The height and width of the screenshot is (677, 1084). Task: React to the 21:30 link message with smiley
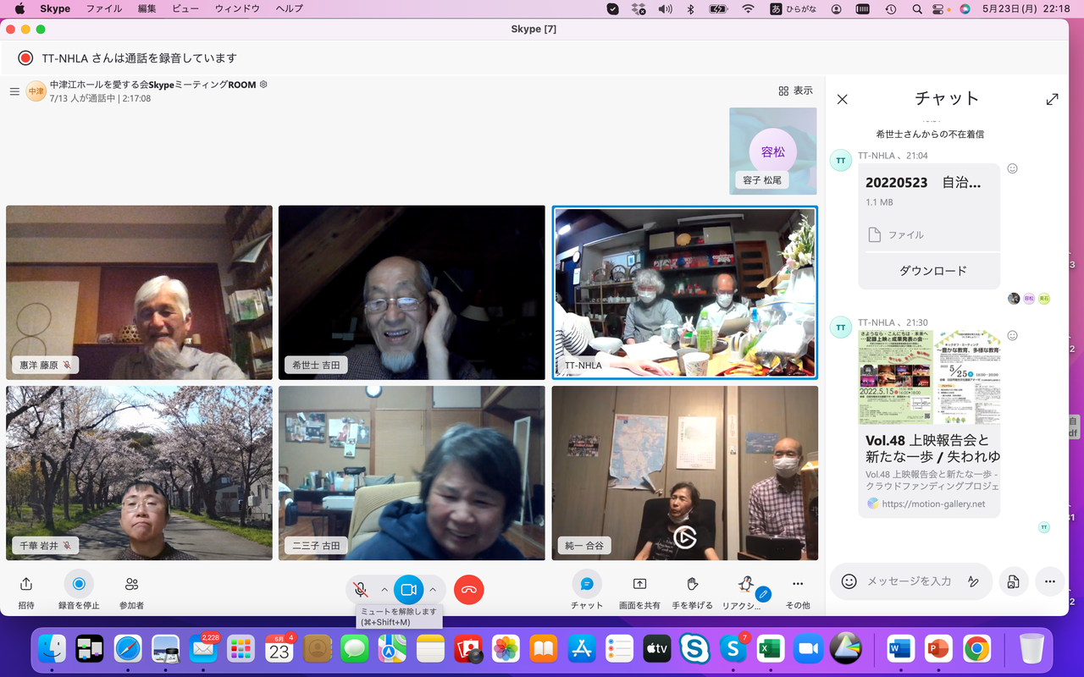[x=1012, y=335]
